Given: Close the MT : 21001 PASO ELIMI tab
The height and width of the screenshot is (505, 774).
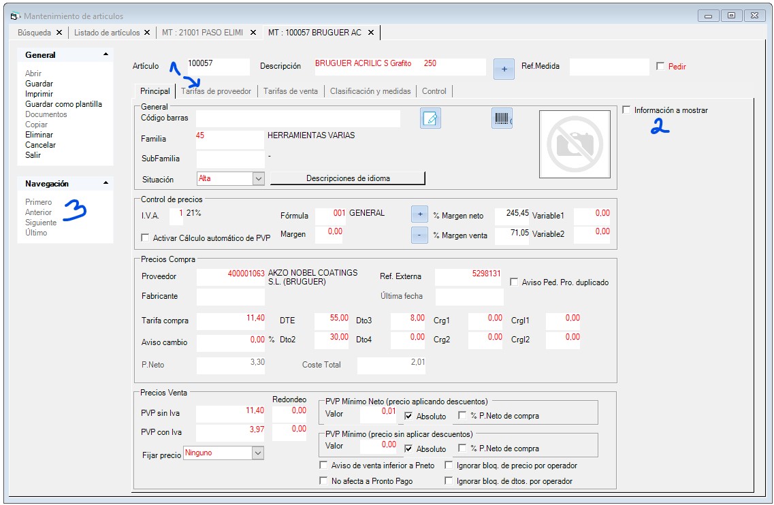Looking at the screenshot, I should coord(253,33).
